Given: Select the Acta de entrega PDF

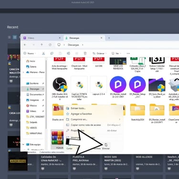Looking at the screenshot, I should [60, 63].
